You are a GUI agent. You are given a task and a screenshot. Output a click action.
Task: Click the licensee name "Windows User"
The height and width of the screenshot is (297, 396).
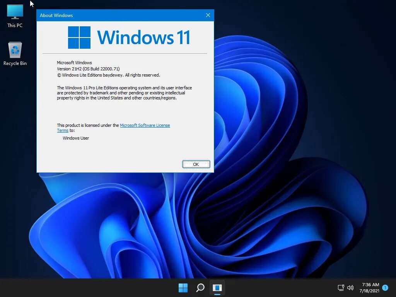click(x=76, y=138)
